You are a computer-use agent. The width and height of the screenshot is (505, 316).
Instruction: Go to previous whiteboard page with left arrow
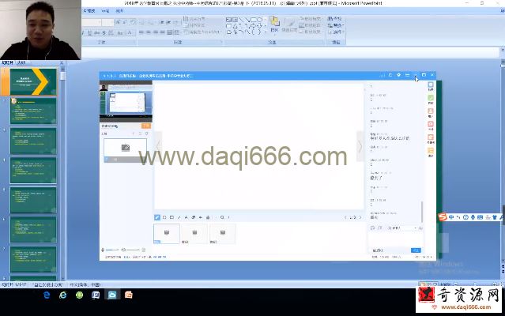coord(157,146)
